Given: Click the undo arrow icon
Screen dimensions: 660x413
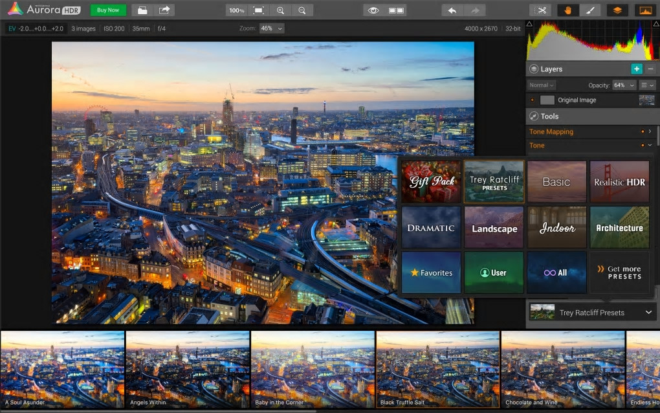Looking at the screenshot, I should 452,10.
